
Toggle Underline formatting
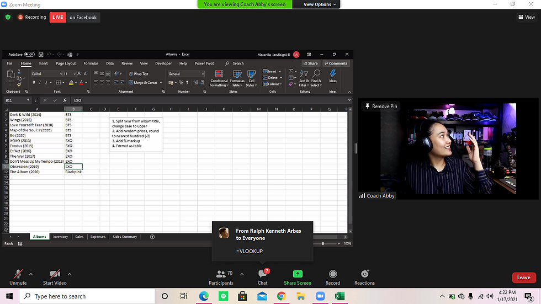(45, 82)
